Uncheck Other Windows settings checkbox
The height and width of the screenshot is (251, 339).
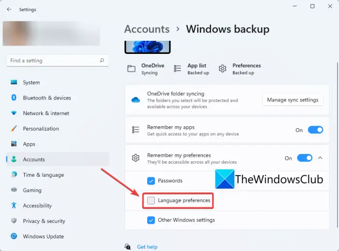[x=151, y=220]
